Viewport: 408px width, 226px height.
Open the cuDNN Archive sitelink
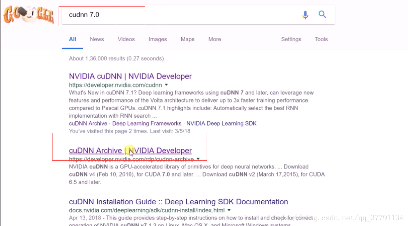tap(88, 123)
